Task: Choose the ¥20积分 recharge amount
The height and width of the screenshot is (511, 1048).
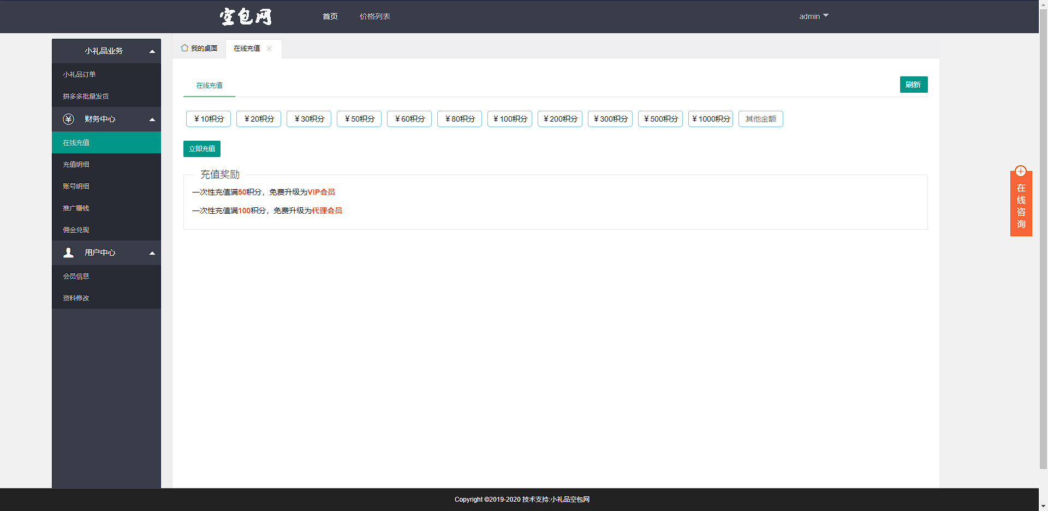Action: point(259,119)
